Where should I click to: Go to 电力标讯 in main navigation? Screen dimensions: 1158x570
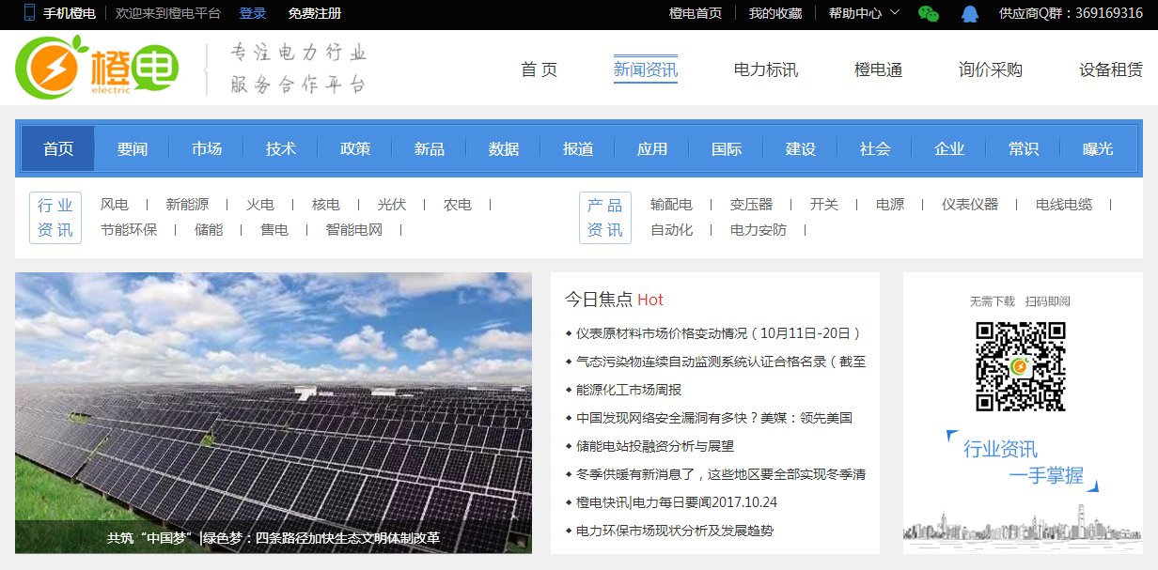pyautogui.click(x=765, y=69)
